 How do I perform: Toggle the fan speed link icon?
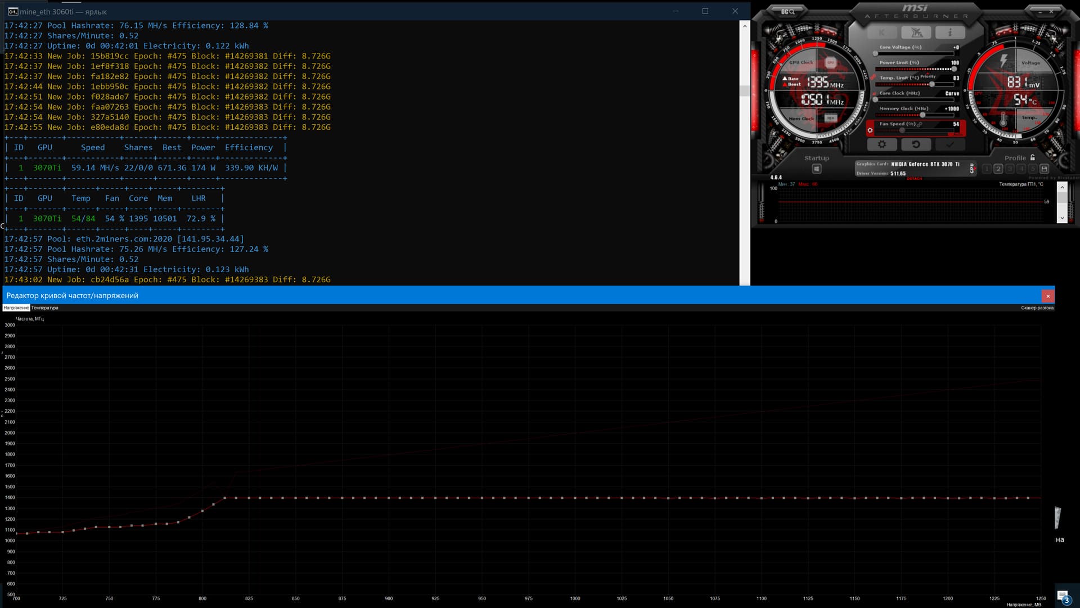point(920,124)
